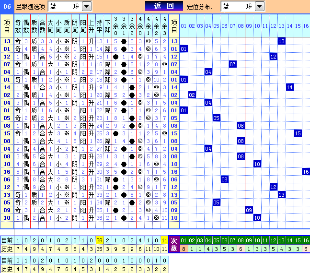Click the 次数 count 8 under green 01
The height and width of the screenshot is (273, 310).
pyautogui.click(x=184, y=249)
